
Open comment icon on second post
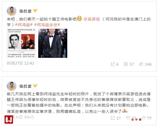pyautogui.click(x=128, y=118)
